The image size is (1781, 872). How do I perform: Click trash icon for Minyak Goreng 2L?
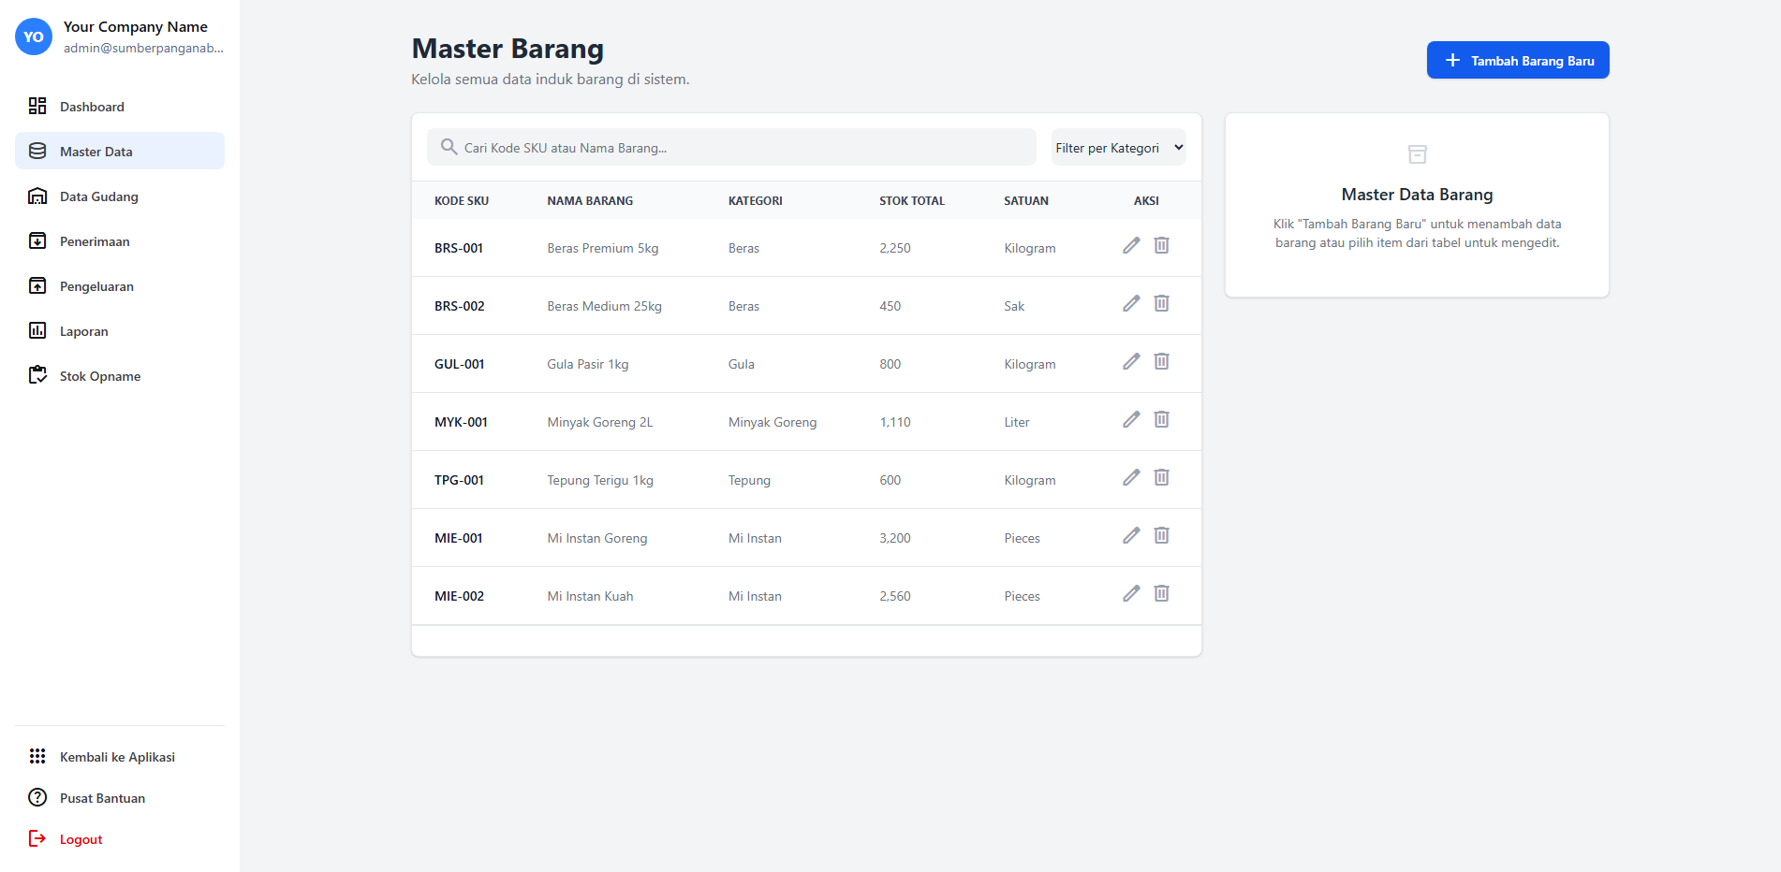pos(1161,419)
